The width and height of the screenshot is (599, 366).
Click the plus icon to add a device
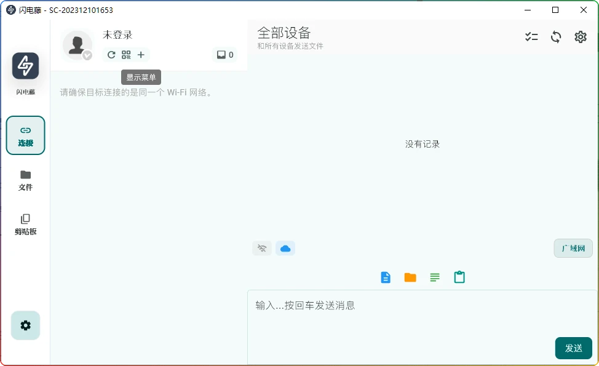point(141,55)
